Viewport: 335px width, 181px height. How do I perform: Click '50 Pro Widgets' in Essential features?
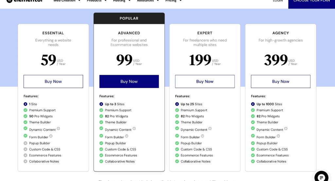(41, 116)
